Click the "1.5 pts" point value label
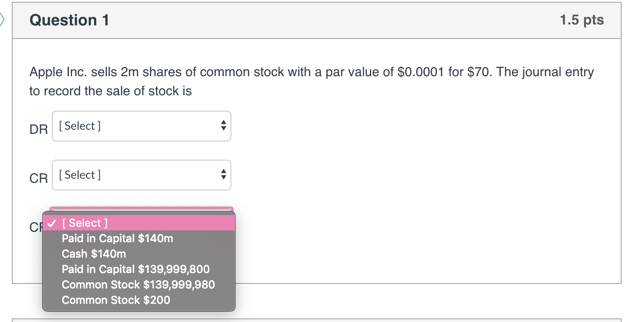The width and height of the screenshot is (628, 322). 582,20
